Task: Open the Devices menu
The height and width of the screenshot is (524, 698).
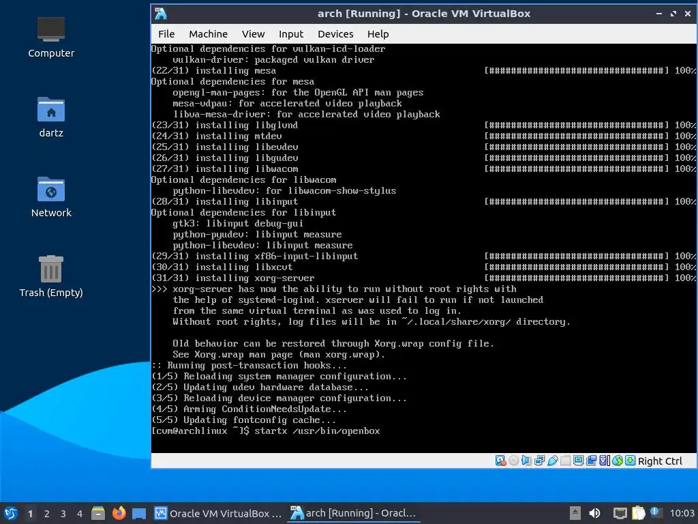Action: tap(335, 34)
